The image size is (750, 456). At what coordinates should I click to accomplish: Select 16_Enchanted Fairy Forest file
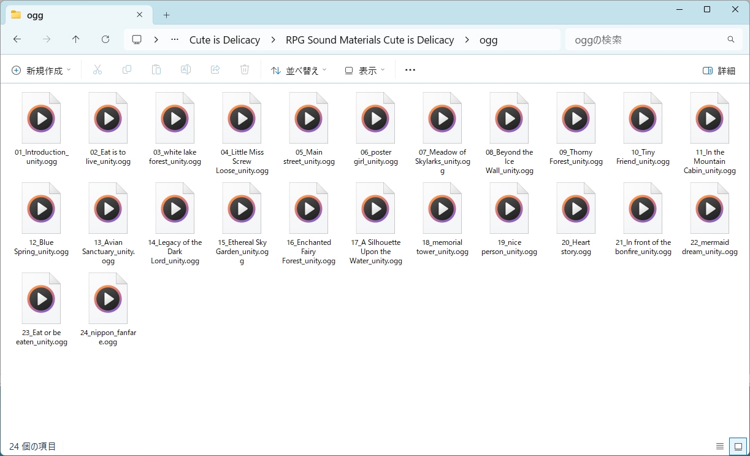pos(309,223)
